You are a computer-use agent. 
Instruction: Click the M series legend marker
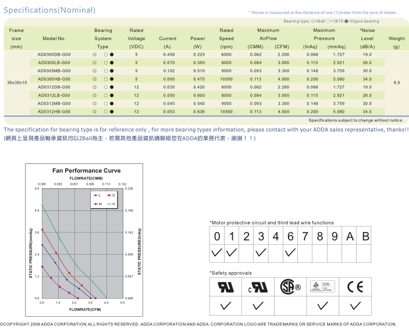pyautogui.click(x=97, y=204)
